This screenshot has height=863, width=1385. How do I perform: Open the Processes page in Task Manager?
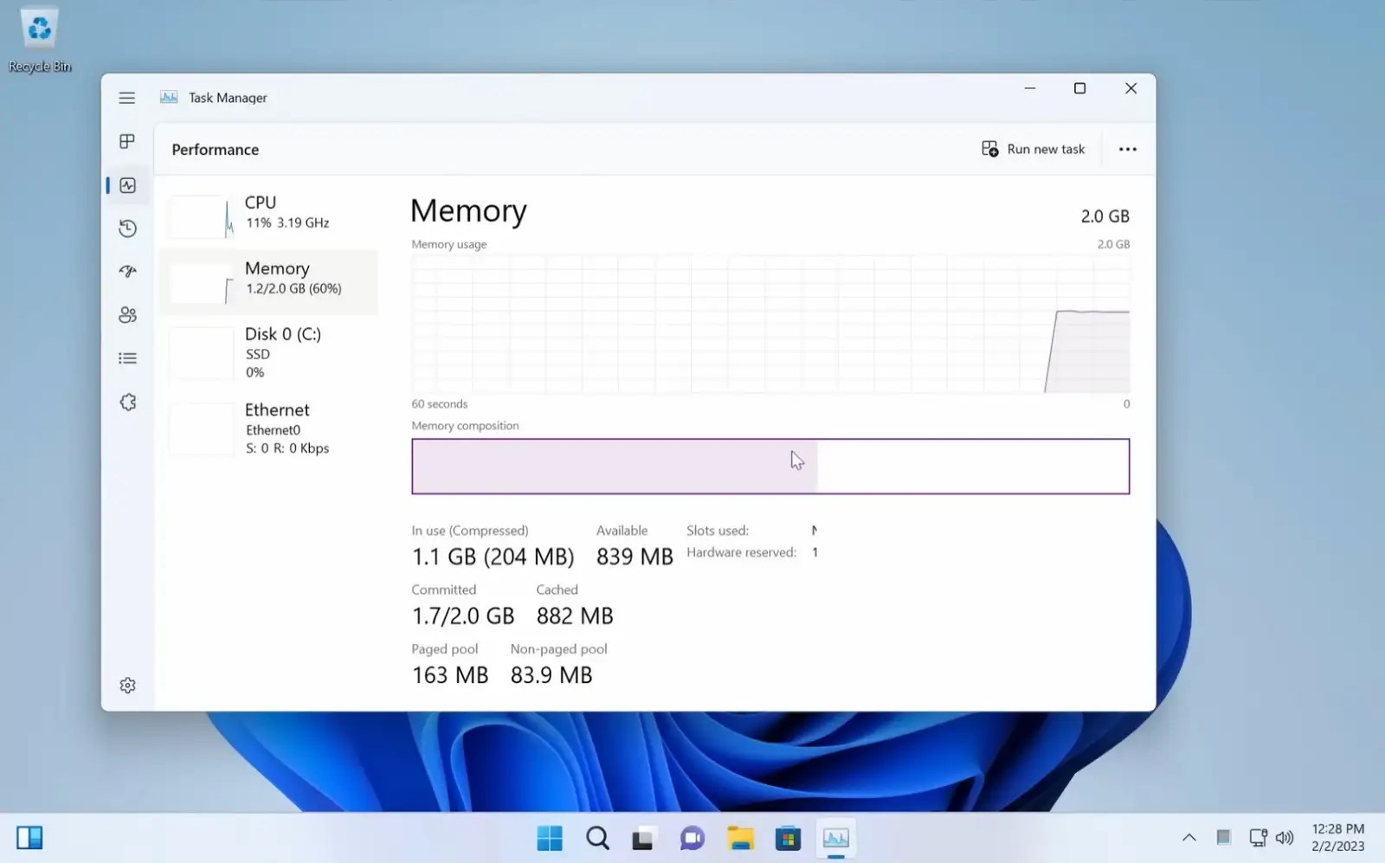click(127, 141)
